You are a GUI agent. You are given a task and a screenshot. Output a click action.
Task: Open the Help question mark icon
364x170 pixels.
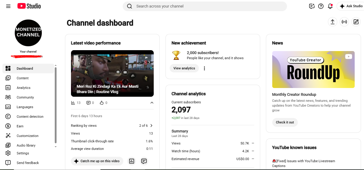click(321, 6)
